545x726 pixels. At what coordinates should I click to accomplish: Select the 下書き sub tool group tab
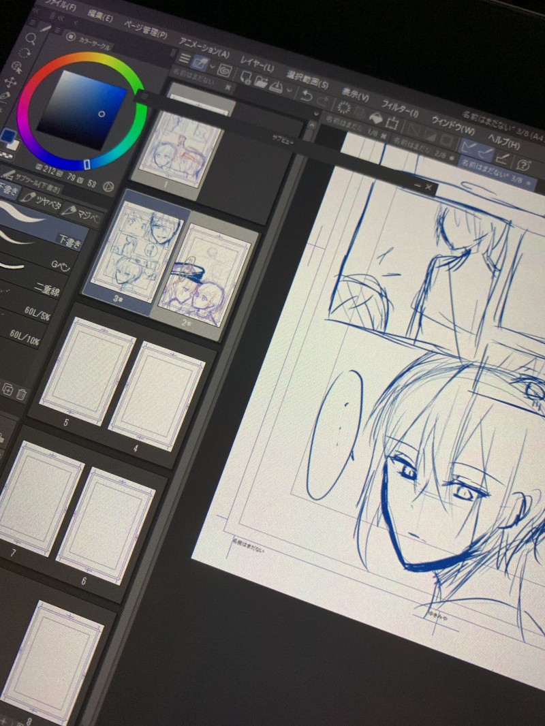8,190
